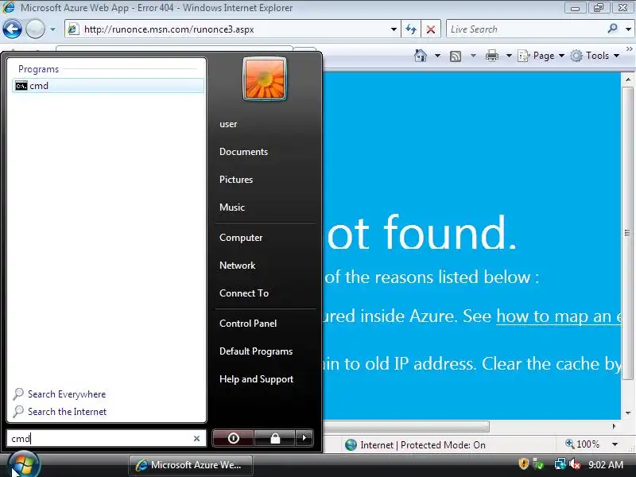Open zoom level dropdown arrow
The width and height of the screenshot is (636, 477).
coord(615,444)
